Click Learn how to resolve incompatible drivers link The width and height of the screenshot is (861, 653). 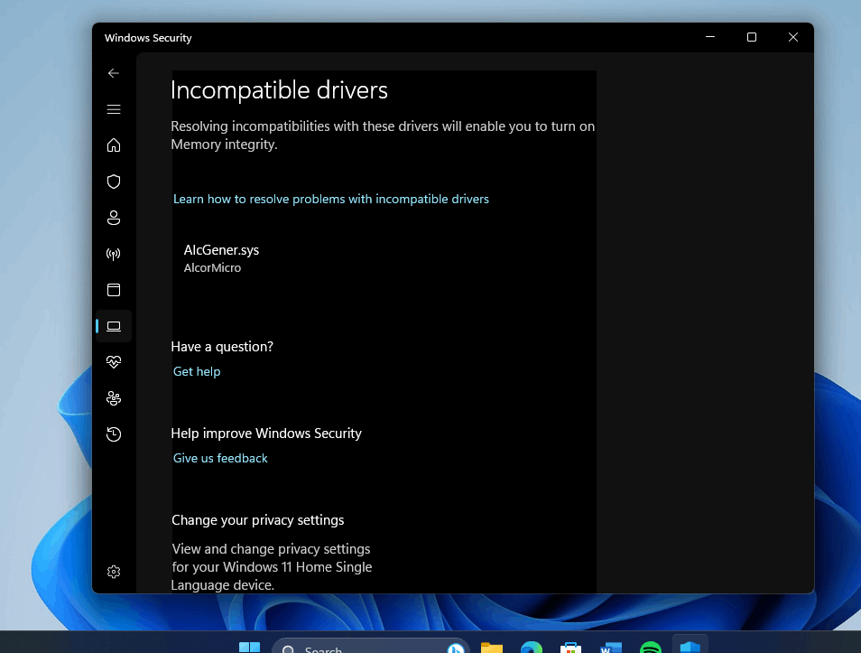[x=331, y=199]
